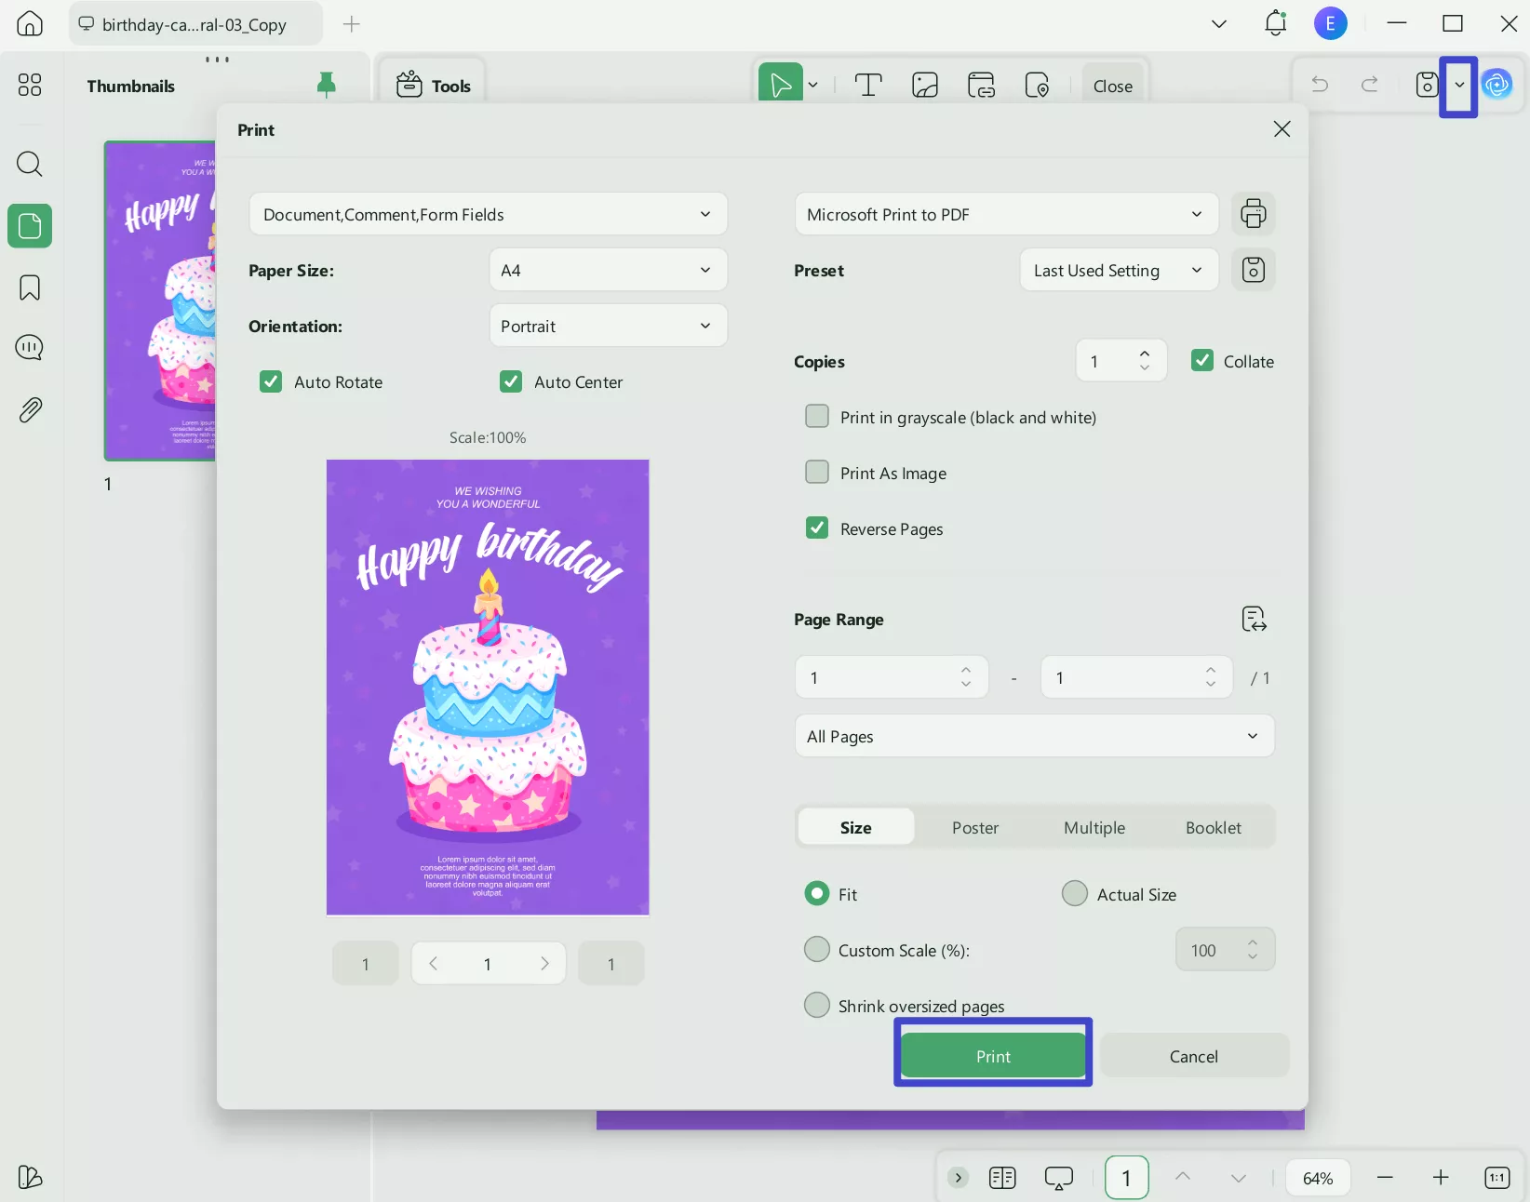
Task: Open the Paper Size A4 dropdown
Action: [x=608, y=271]
